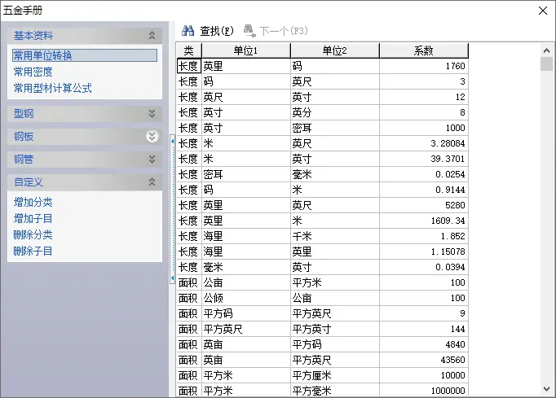Click the 钢管 section header
This screenshot has height=398, width=556.
(x=85, y=159)
